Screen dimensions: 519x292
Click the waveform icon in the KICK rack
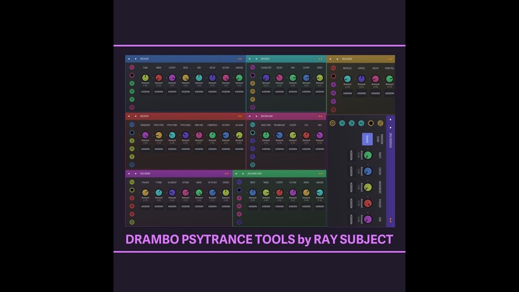(132, 125)
